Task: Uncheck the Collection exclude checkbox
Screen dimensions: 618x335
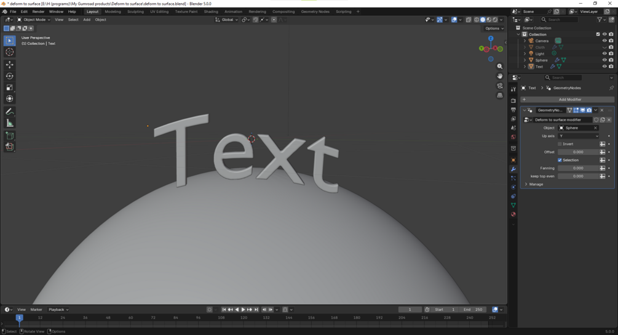Action: (598, 34)
